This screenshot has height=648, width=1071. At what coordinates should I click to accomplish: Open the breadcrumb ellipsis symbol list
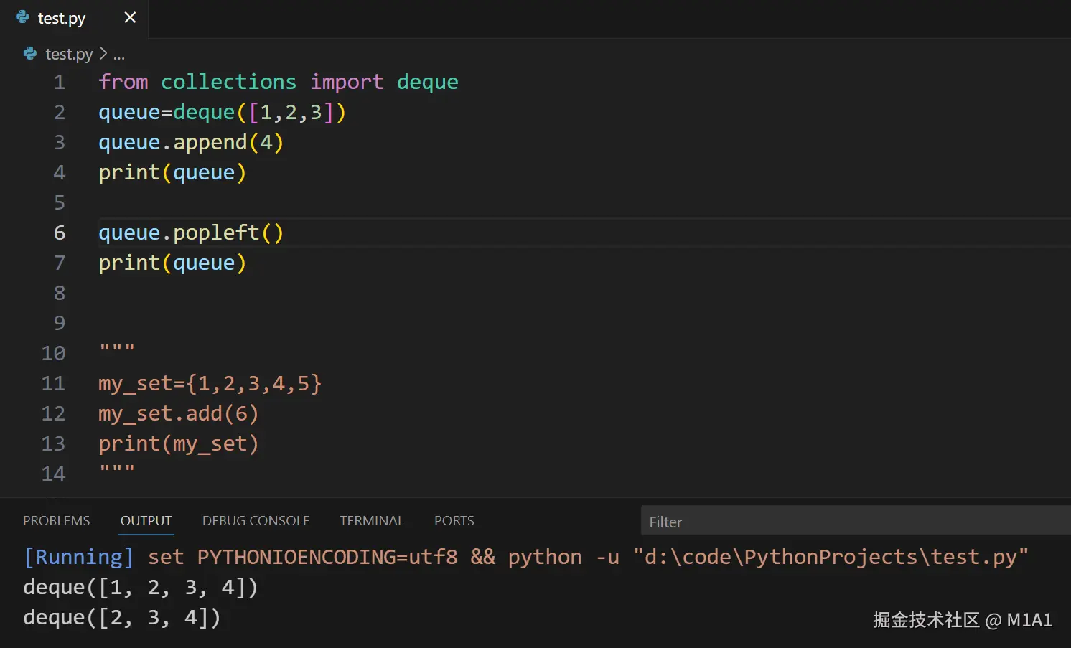pos(119,55)
